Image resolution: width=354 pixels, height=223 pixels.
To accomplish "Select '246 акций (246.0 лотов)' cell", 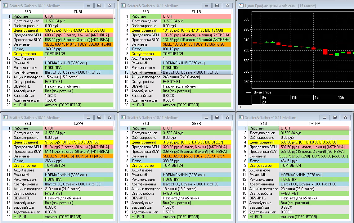I will coord(196,77).
